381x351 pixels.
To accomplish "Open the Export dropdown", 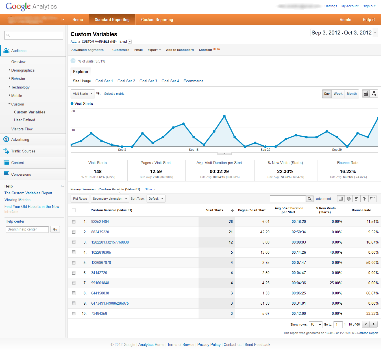I will [154, 50].
